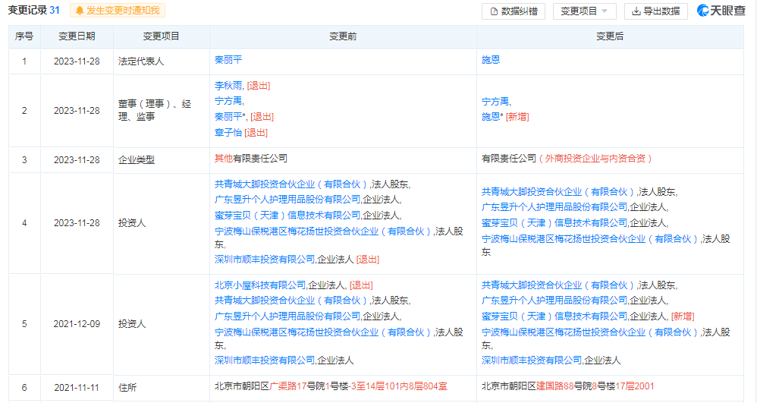Image resolution: width=757 pixels, height=403 pixels.
Task: Click the 天眼查 logo
Action: [722, 11]
